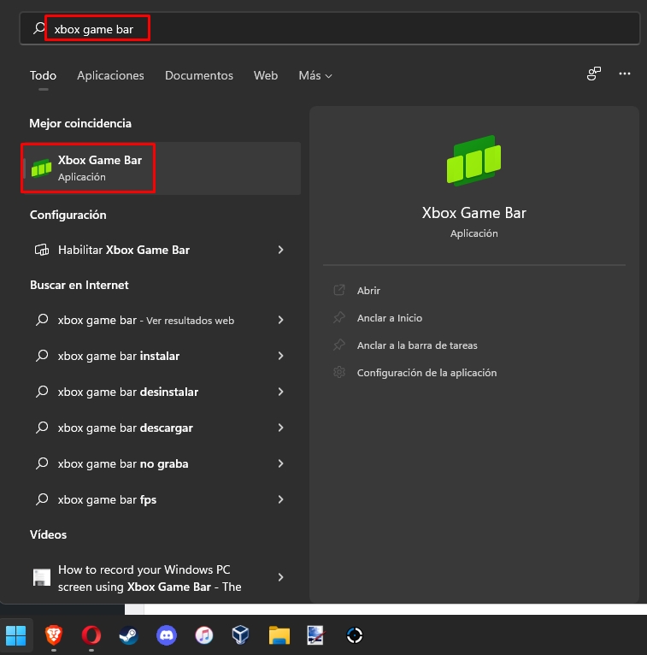This screenshot has width=647, height=655.
Task: Select suggestion xbox game bar no graba
Action: coord(162,463)
